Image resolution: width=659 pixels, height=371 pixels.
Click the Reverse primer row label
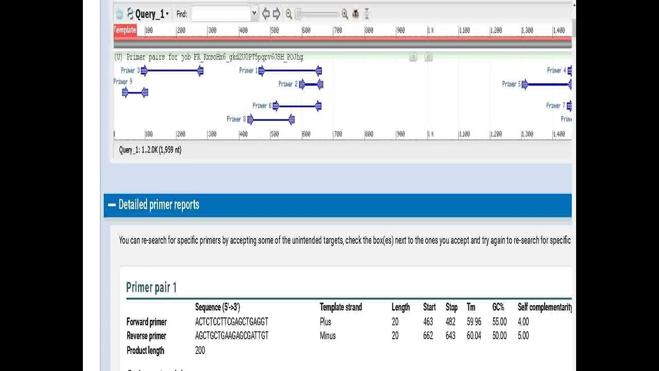(x=147, y=335)
